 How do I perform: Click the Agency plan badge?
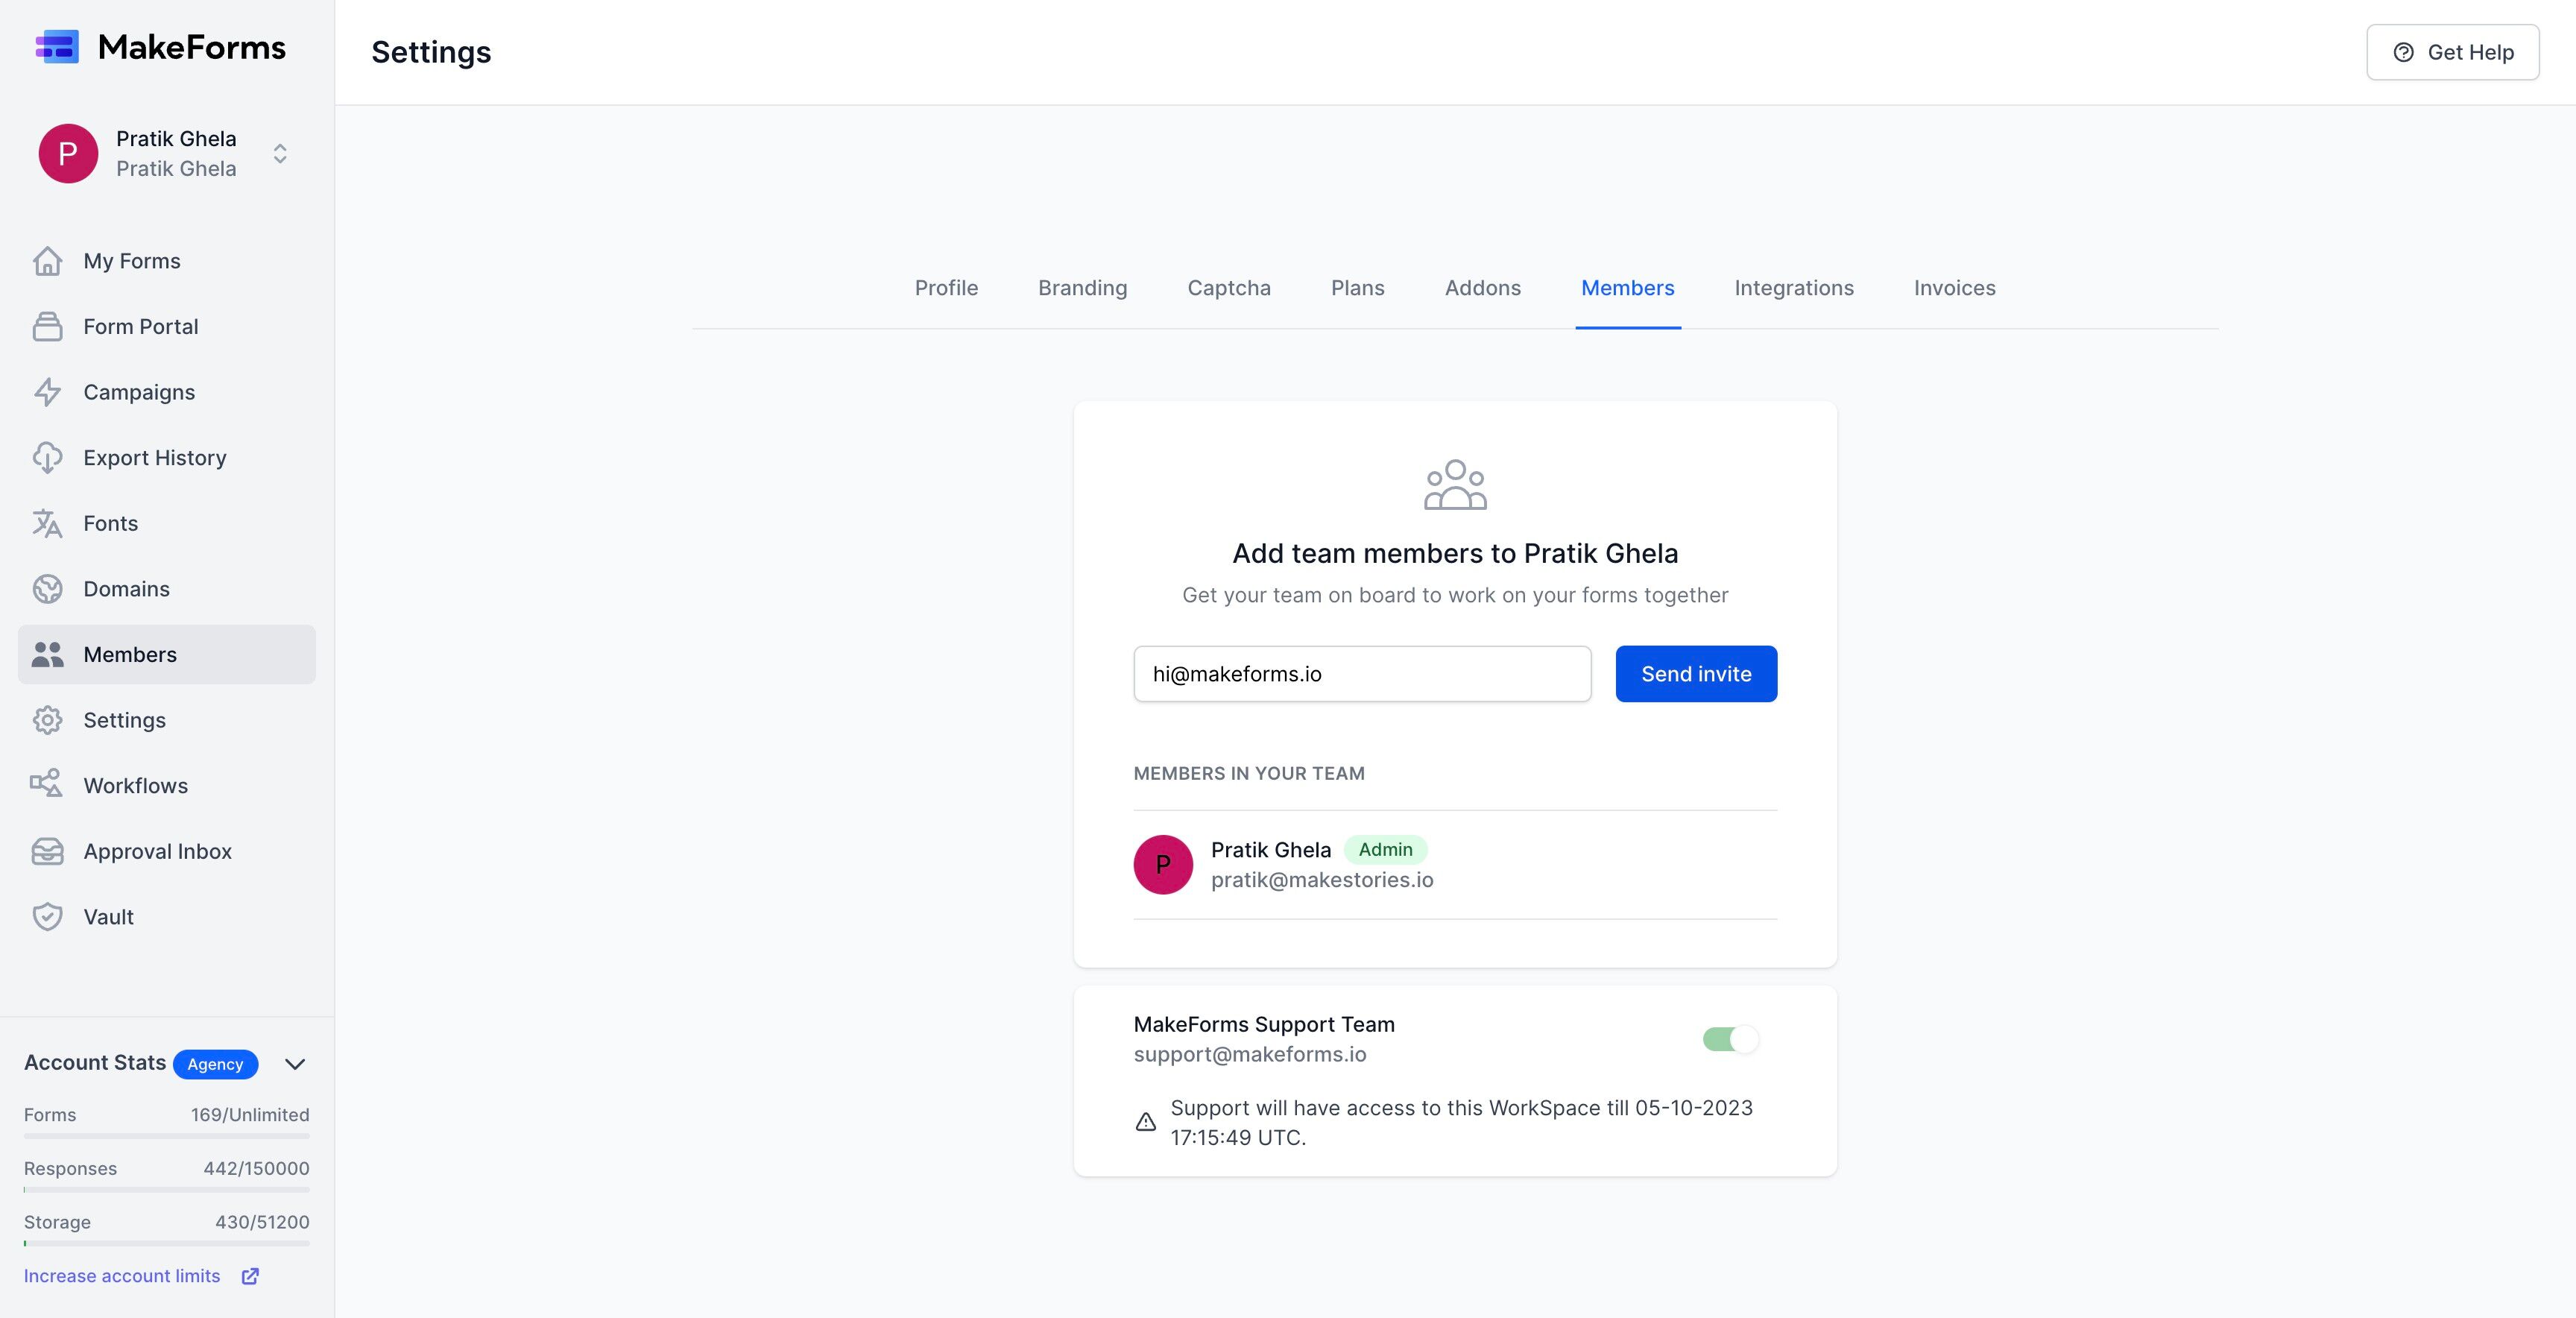pyautogui.click(x=215, y=1064)
